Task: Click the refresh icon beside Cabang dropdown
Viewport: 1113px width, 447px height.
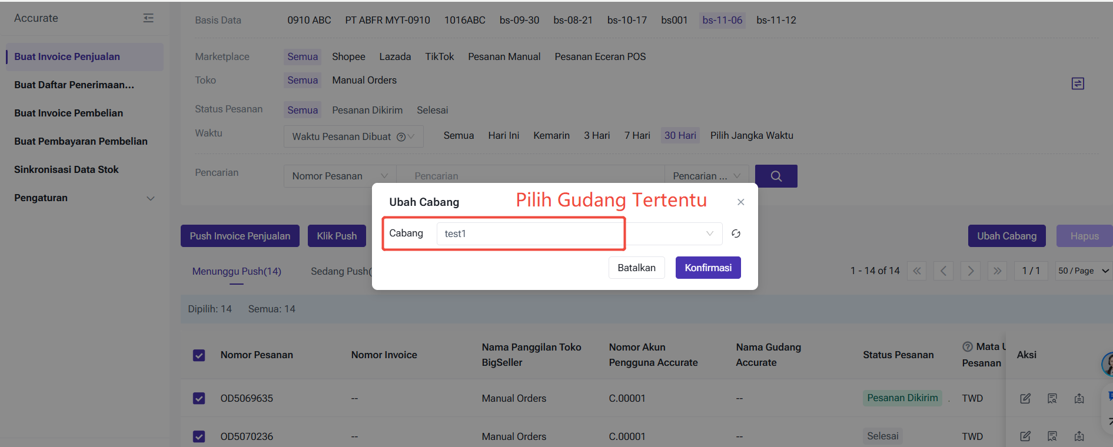Action: 736,233
